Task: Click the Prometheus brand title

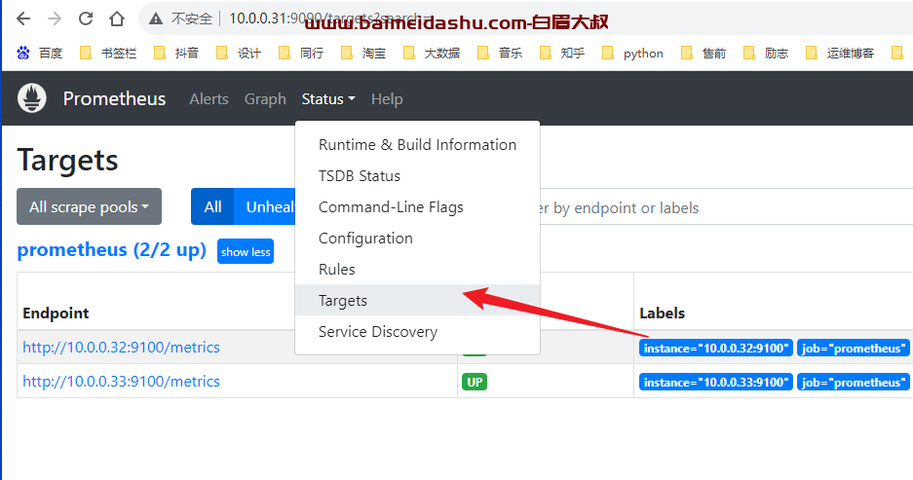Action: pos(114,98)
